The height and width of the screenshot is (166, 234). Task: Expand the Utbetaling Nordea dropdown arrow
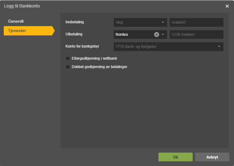(x=163, y=35)
